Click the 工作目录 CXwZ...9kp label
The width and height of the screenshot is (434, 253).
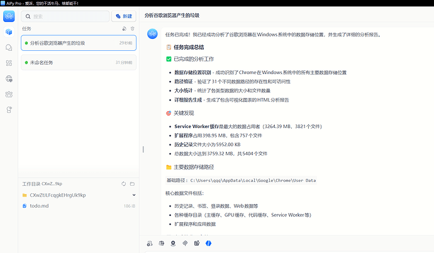[42, 184]
